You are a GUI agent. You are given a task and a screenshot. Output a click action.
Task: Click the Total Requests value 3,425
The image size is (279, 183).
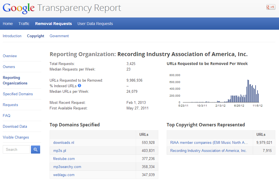pyautogui.click(x=131, y=64)
